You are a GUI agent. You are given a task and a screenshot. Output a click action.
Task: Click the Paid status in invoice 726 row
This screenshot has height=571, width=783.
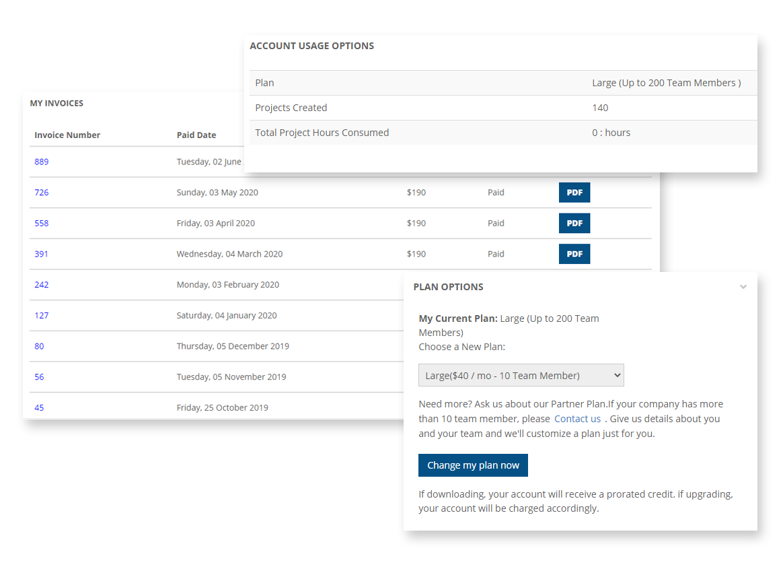496,193
